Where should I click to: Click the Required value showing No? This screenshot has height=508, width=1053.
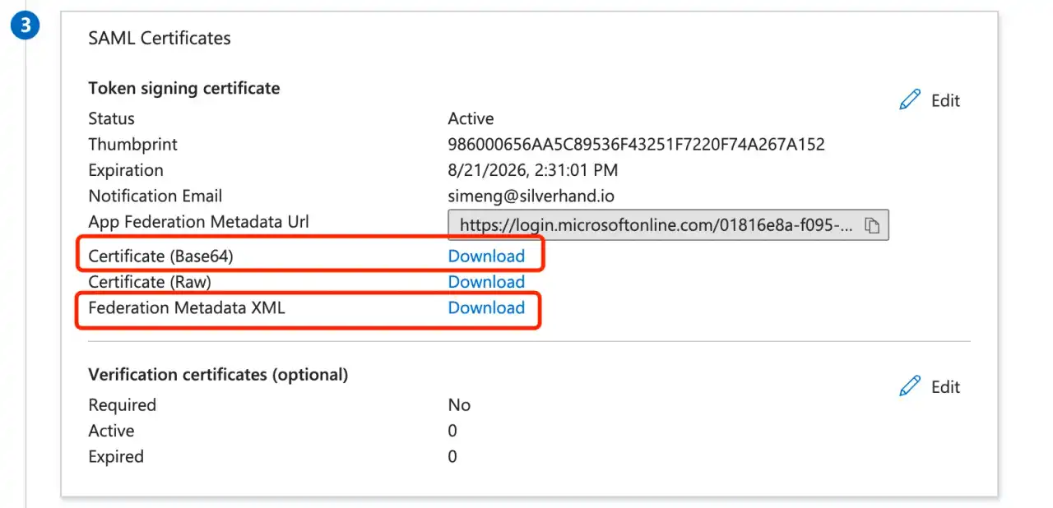click(x=459, y=404)
